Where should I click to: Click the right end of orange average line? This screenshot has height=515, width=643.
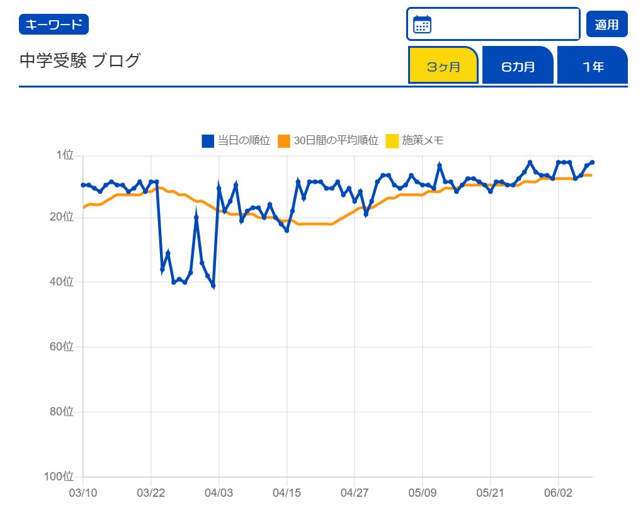(591, 175)
